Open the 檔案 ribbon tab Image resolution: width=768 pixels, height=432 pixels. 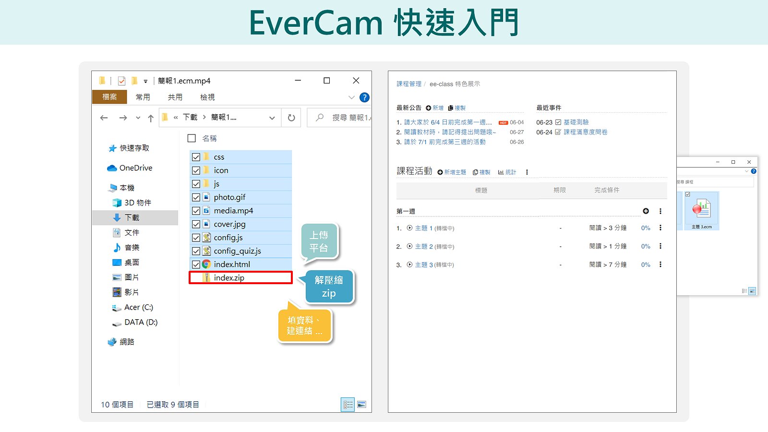(109, 97)
